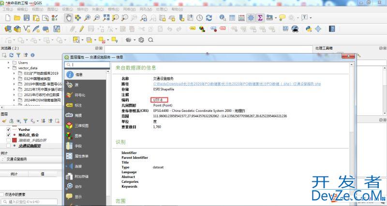Viewport: 387px width, 206px height.
Task: Click the Zoom In magnifier tool
Action: tap(88, 18)
